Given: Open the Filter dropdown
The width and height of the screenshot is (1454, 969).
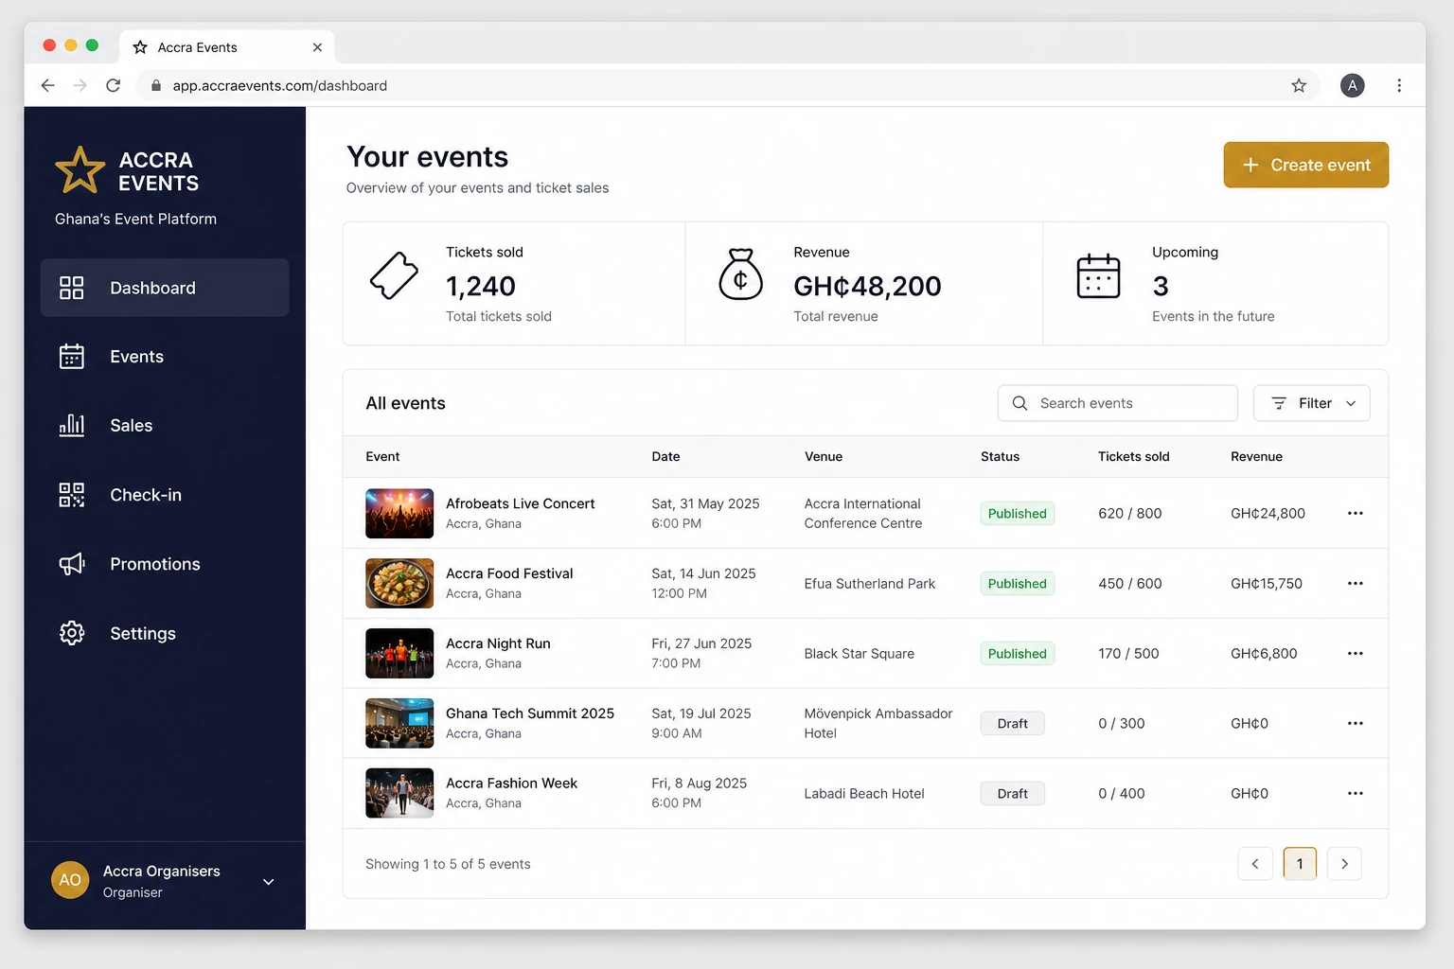Looking at the screenshot, I should click(1312, 403).
